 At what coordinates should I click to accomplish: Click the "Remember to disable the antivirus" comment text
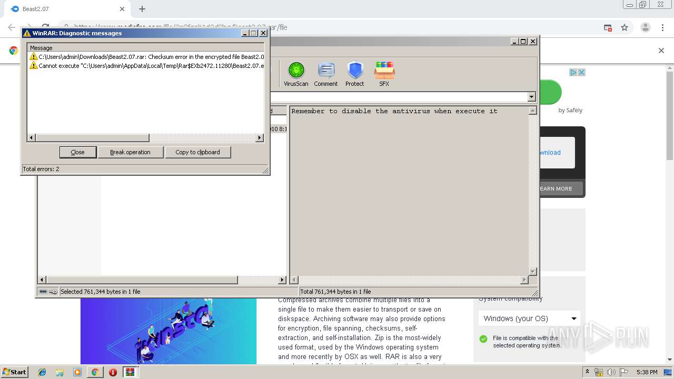(x=394, y=111)
